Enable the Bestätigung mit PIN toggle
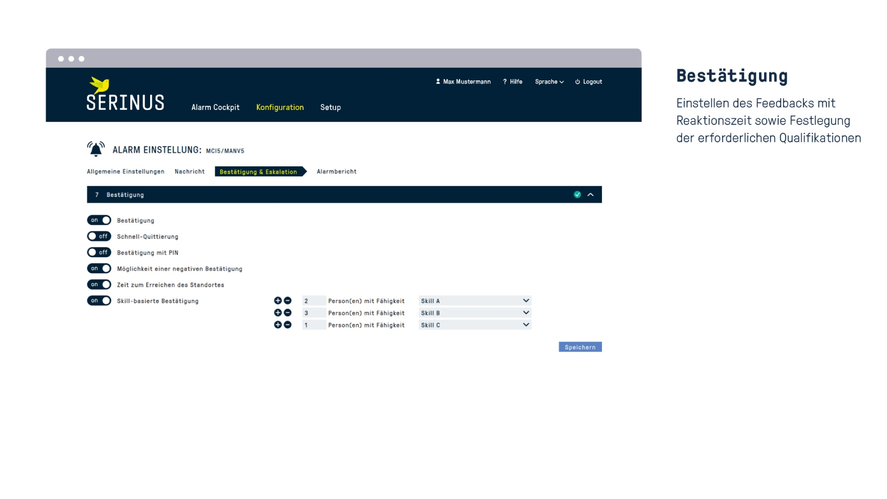The height and width of the screenshot is (499, 887). click(x=99, y=252)
